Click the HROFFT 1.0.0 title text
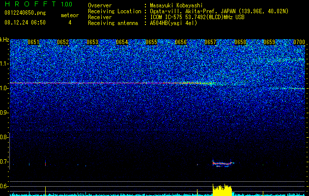The width and height of the screenshot is (309, 196). point(38,4)
